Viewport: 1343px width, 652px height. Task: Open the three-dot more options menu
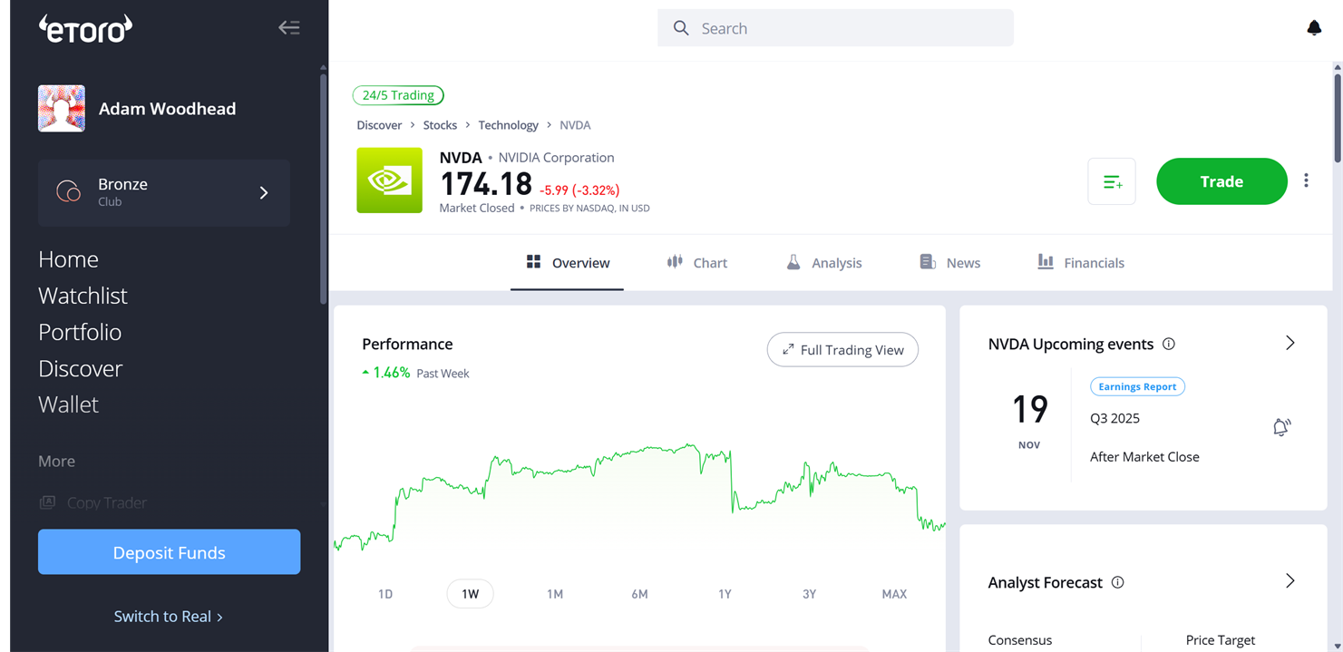click(x=1306, y=180)
